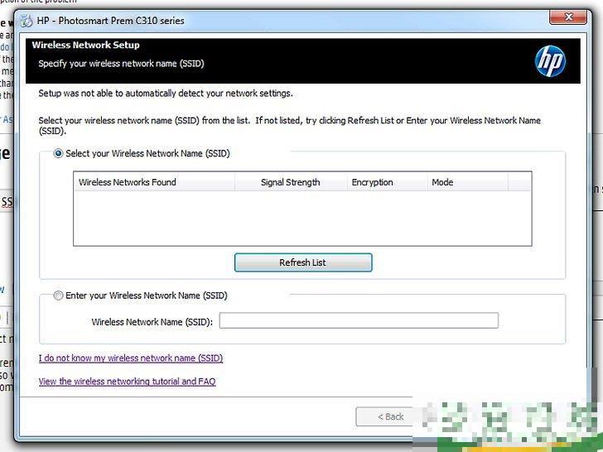Click the 'Wireless Network Setup' heading
This screenshot has height=452, width=603.
[86, 46]
